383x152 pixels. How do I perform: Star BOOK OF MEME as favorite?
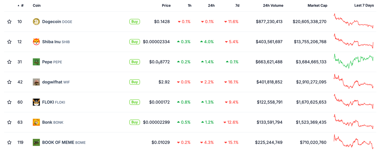click(9, 142)
